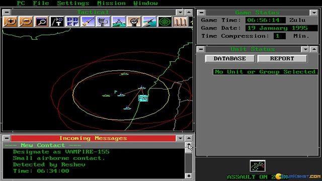Click the Game Time value 06:56:14

[x=265, y=20]
